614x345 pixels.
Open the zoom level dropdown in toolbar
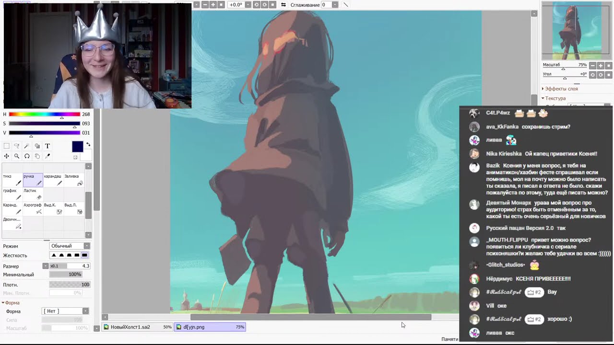pyautogui.click(x=196, y=5)
